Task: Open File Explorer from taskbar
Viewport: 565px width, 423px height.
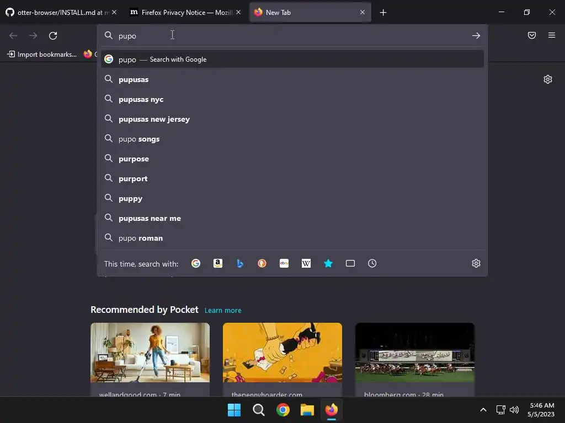Action: click(307, 410)
